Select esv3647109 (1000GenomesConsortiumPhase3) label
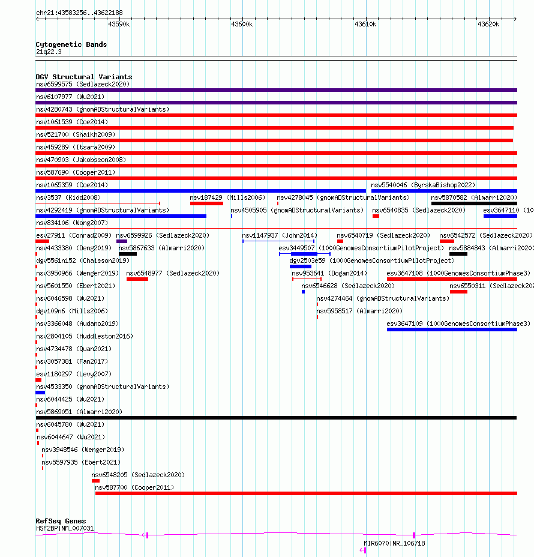Image resolution: width=534 pixels, height=557 pixels. (458, 324)
